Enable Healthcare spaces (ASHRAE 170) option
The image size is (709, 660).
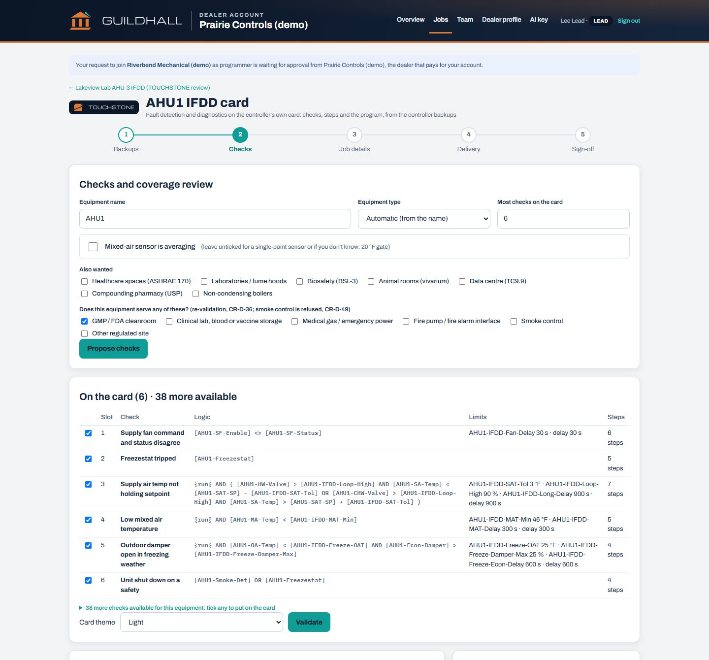tap(85, 281)
